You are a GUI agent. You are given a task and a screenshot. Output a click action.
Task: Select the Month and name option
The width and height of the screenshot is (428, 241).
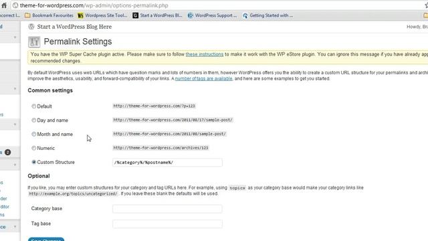point(34,134)
